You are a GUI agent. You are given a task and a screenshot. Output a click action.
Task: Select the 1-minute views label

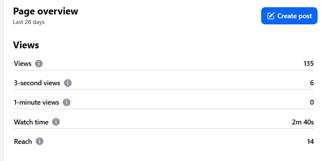(37, 102)
